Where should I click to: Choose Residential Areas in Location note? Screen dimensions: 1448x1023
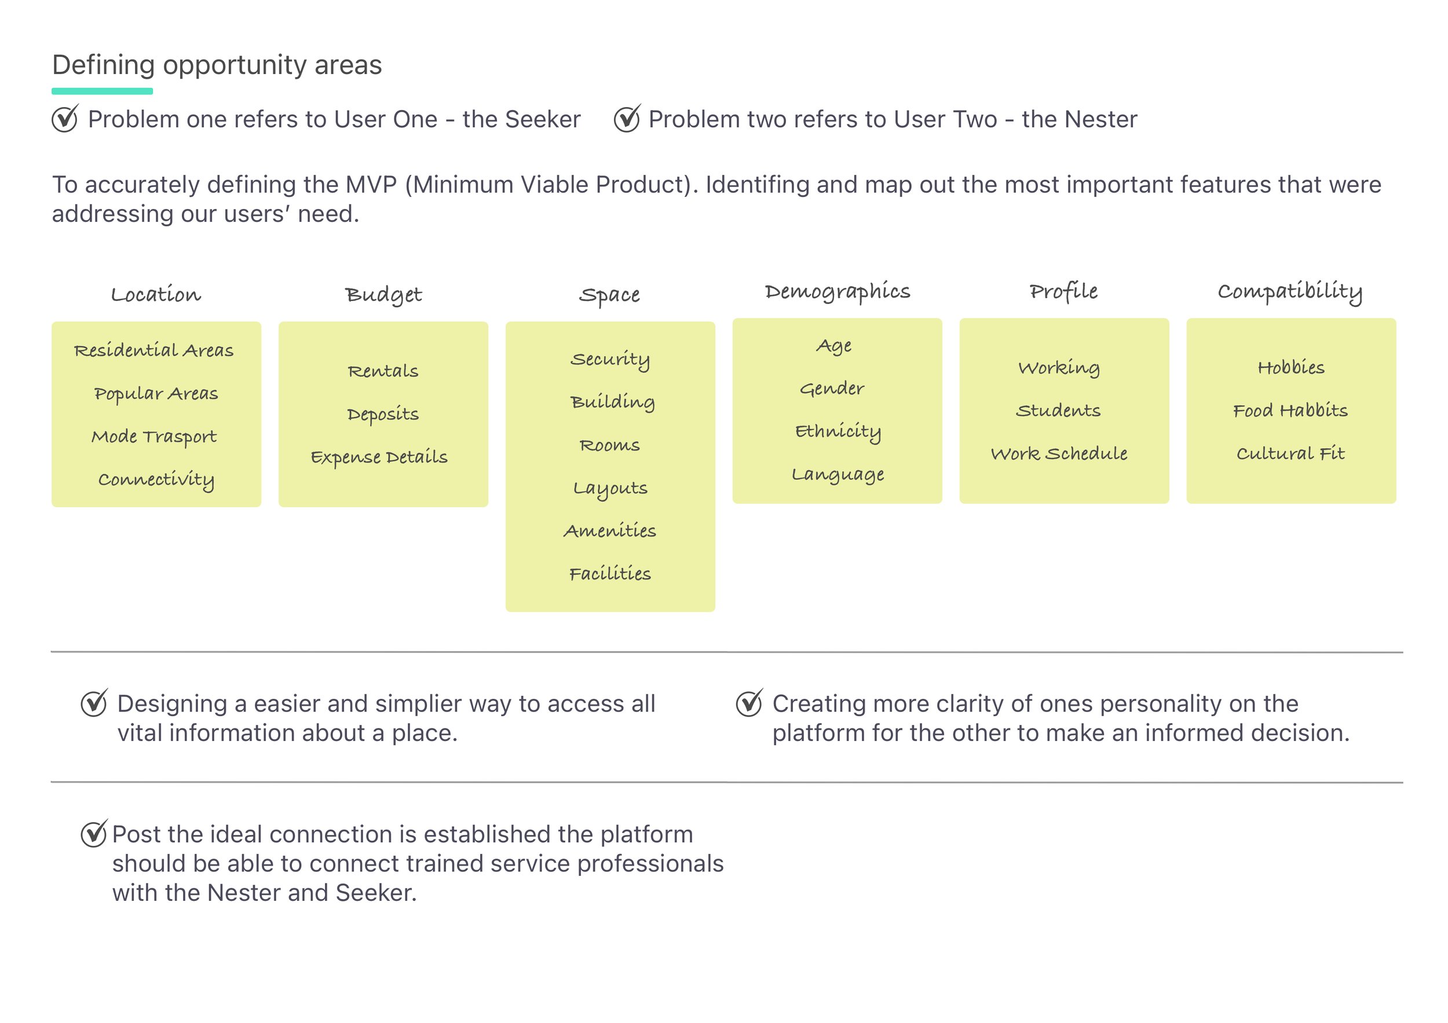click(154, 350)
